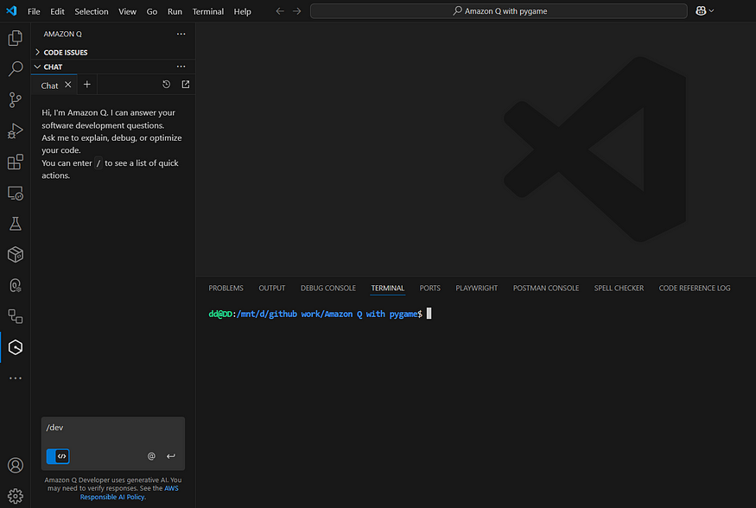Screen dimensions: 756x508
Task: Open the Run menu
Action: click(x=175, y=11)
